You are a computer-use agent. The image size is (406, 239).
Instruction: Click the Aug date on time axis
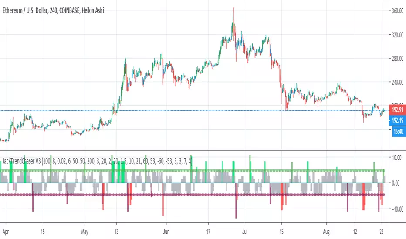[326, 232]
